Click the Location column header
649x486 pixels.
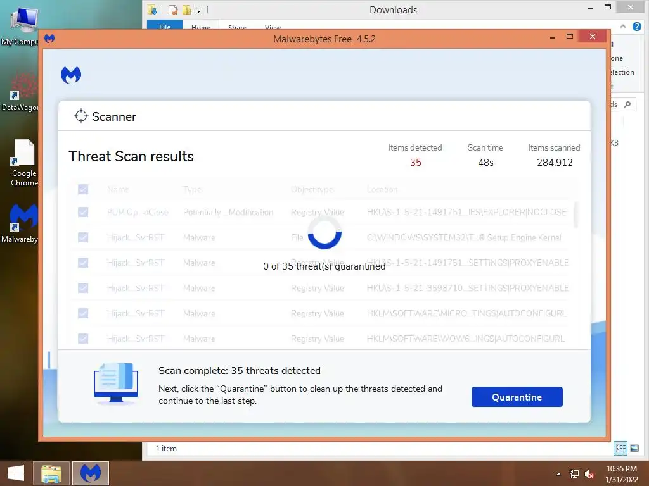[x=382, y=189]
